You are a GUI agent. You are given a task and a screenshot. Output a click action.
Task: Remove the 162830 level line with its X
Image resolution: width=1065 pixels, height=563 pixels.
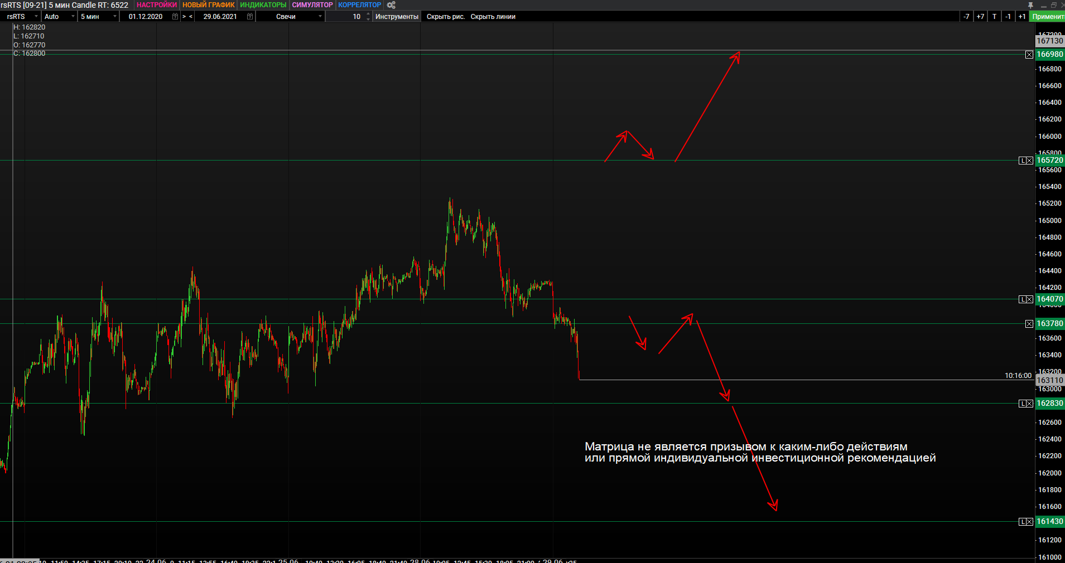1029,404
